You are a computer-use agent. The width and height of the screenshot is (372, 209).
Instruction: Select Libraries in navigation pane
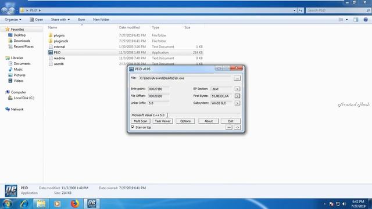coord(17,58)
